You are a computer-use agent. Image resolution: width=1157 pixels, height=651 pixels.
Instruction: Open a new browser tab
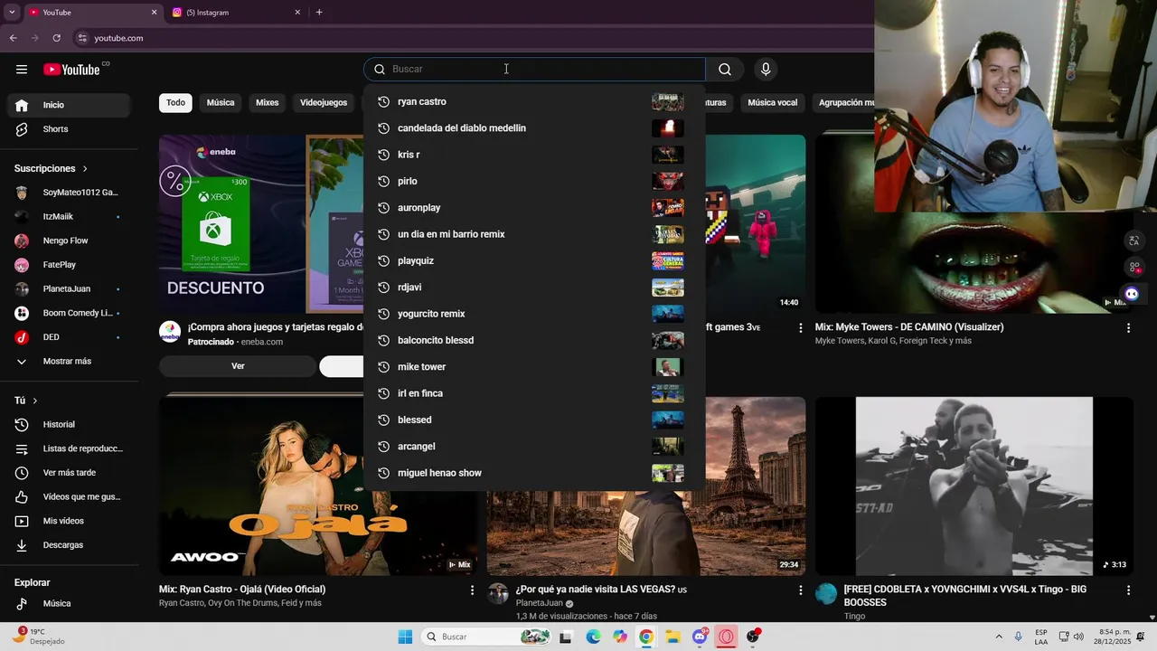pyautogui.click(x=319, y=13)
